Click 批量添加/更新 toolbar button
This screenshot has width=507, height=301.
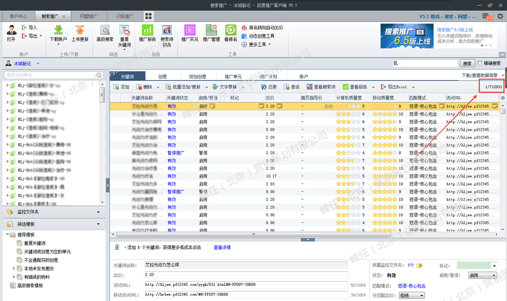pyautogui.click(x=183, y=87)
